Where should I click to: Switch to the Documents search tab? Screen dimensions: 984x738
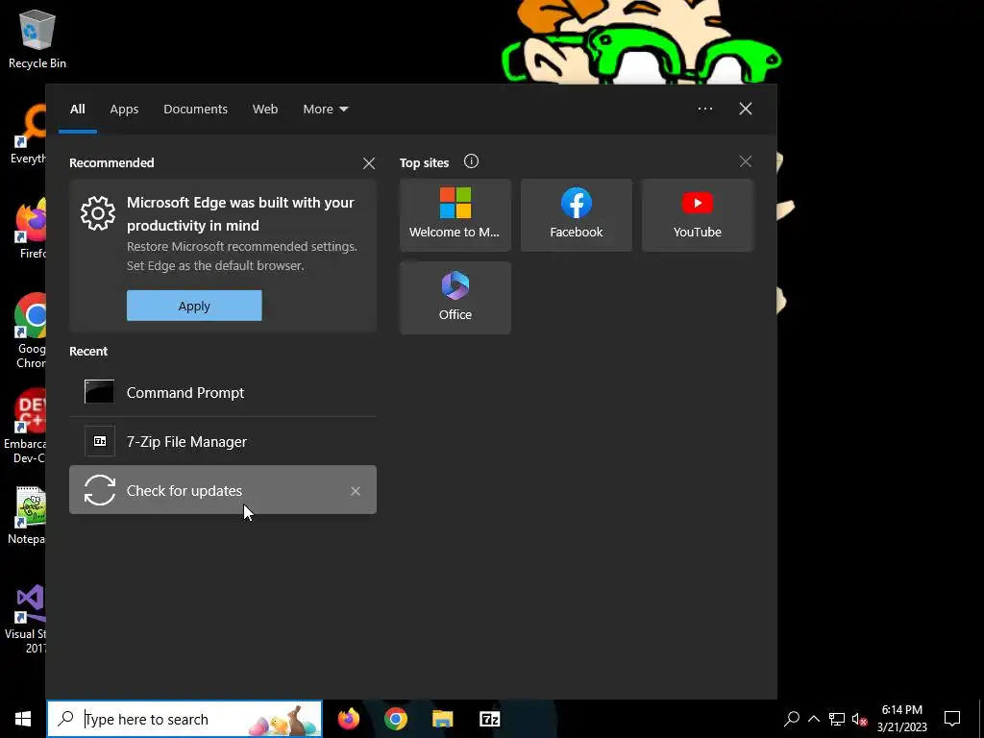(x=195, y=109)
